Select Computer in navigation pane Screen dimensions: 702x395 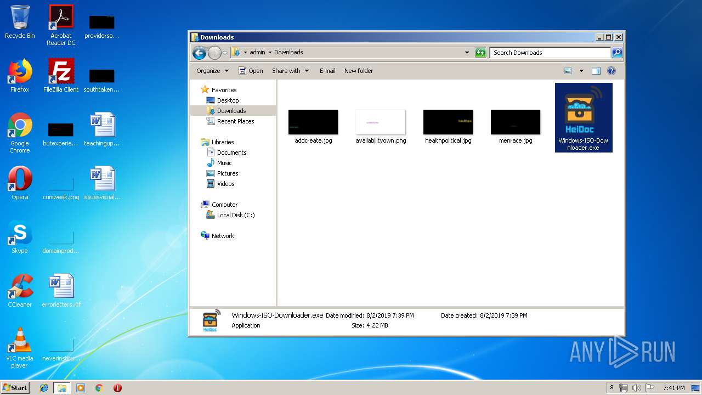point(219,205)
